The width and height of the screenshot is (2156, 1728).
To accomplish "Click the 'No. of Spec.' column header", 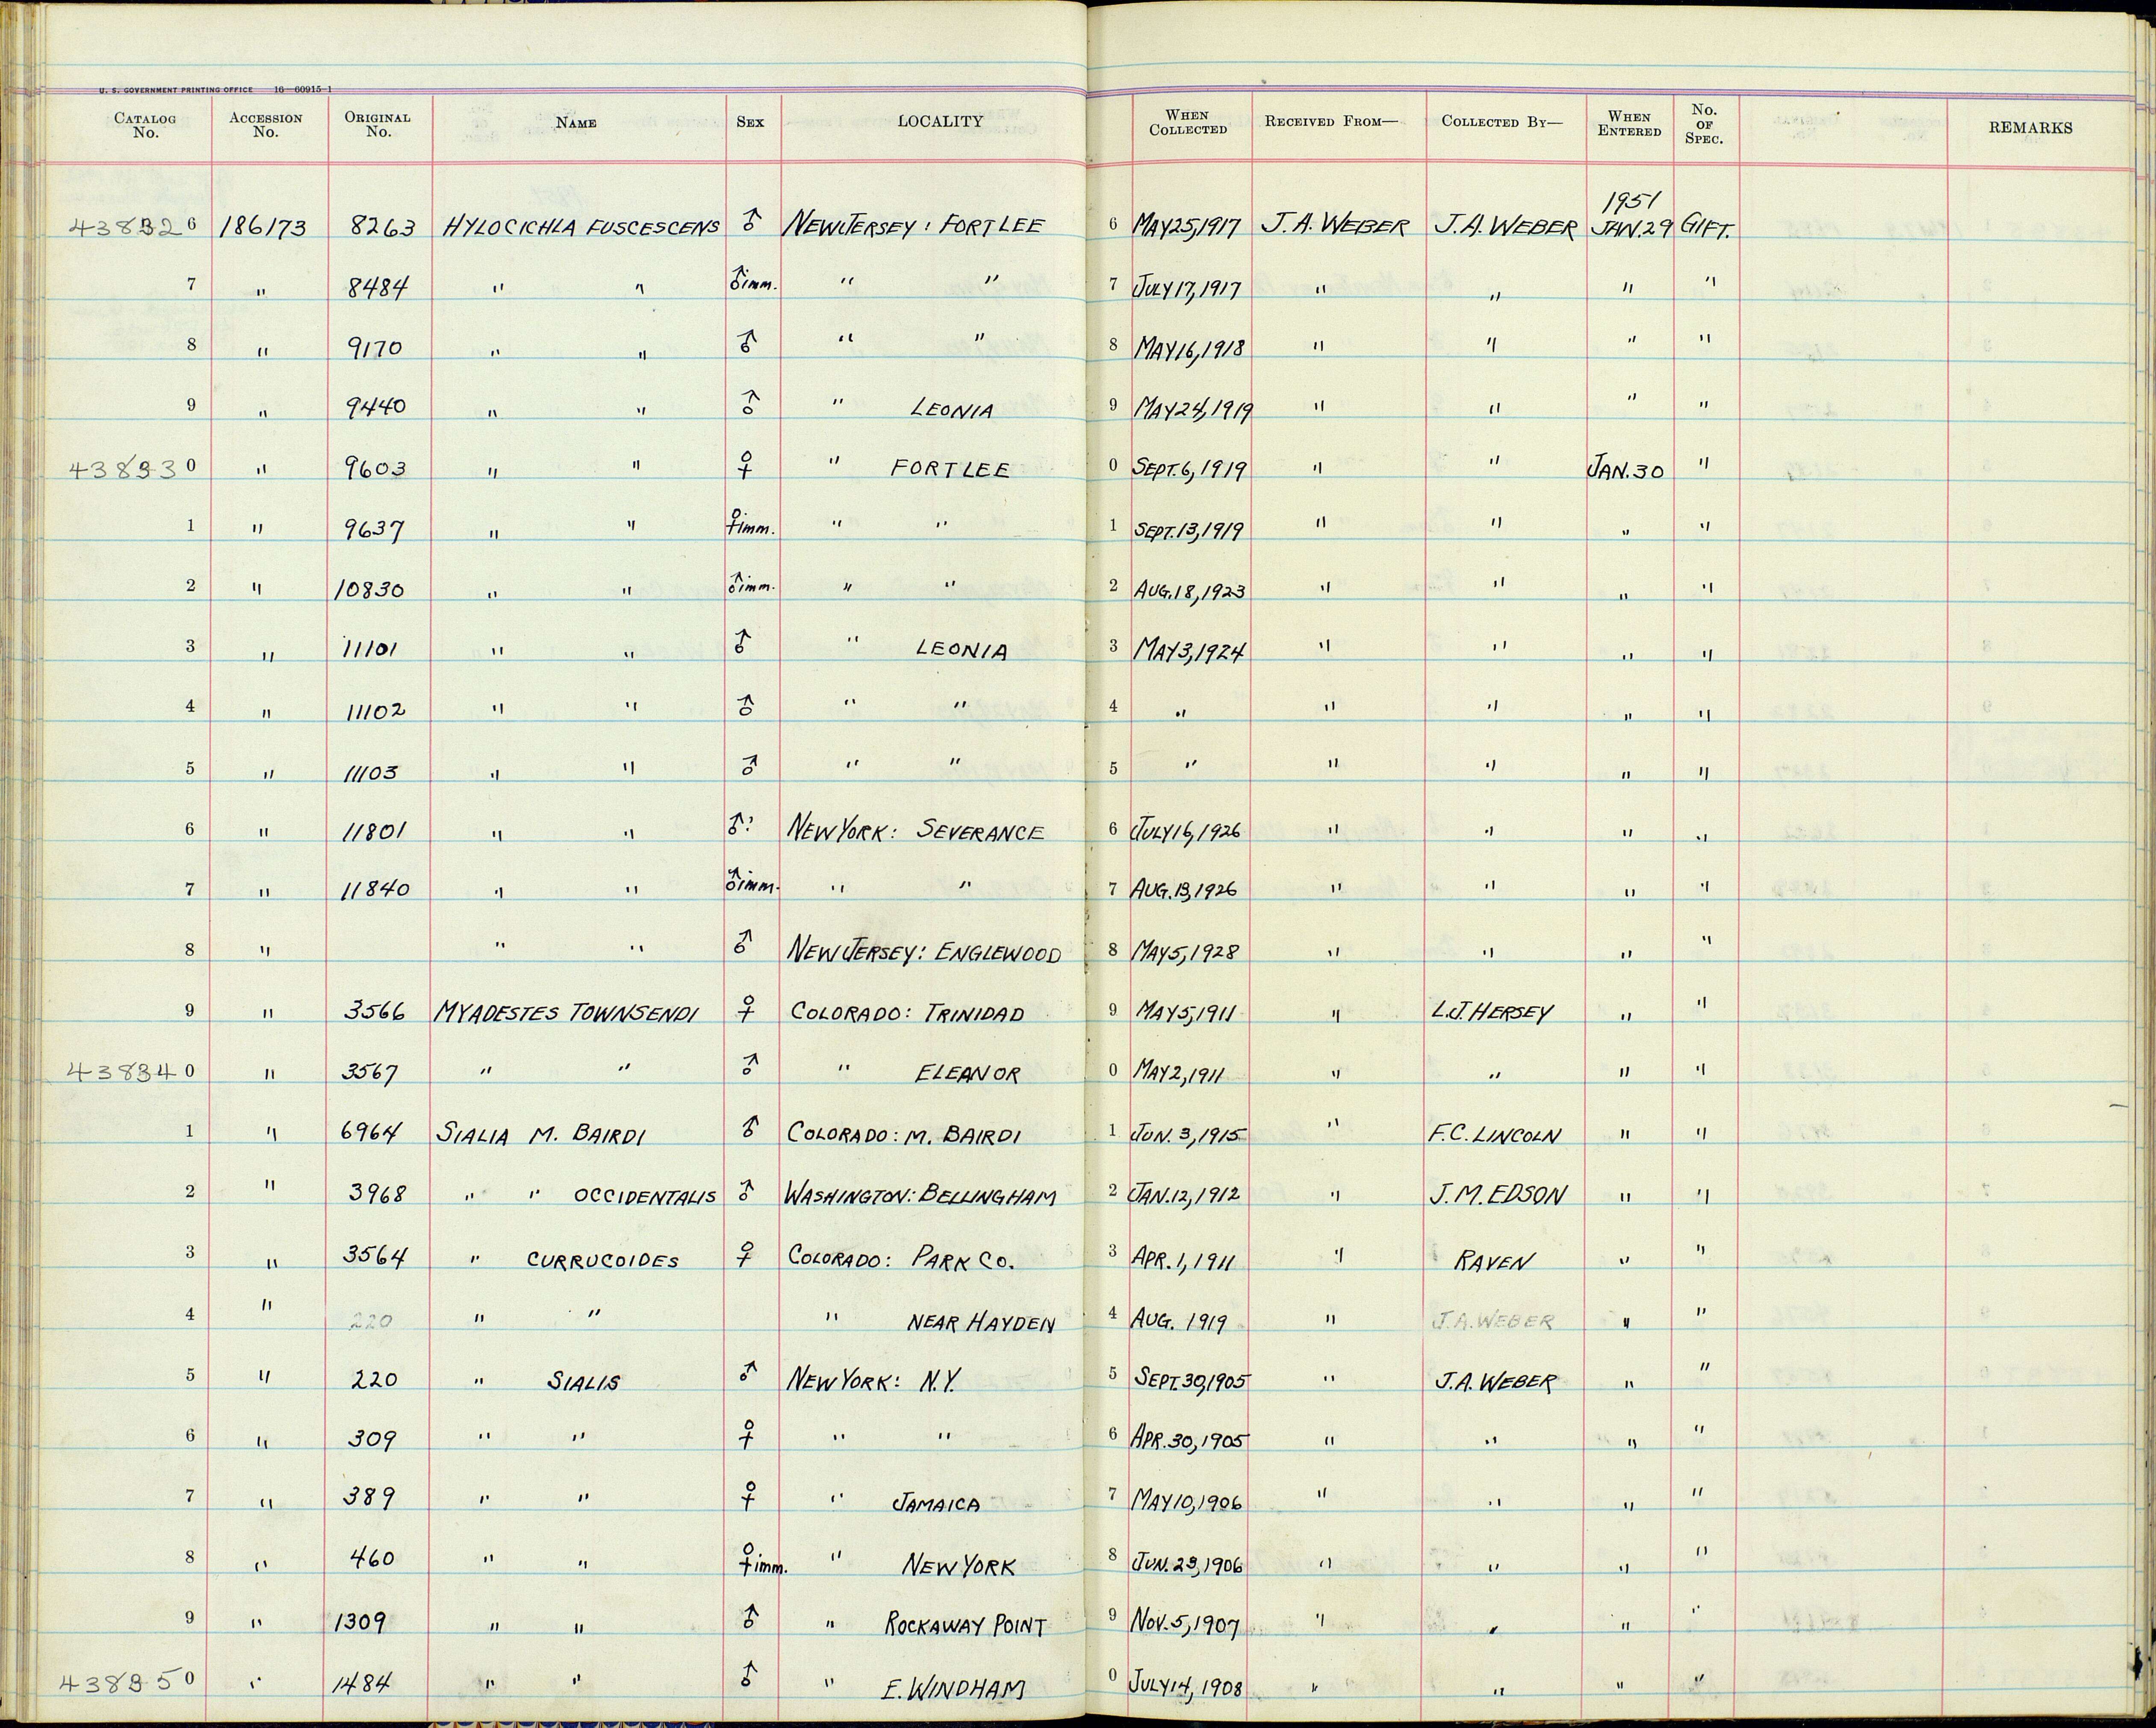I will [x=1704, y=124].
